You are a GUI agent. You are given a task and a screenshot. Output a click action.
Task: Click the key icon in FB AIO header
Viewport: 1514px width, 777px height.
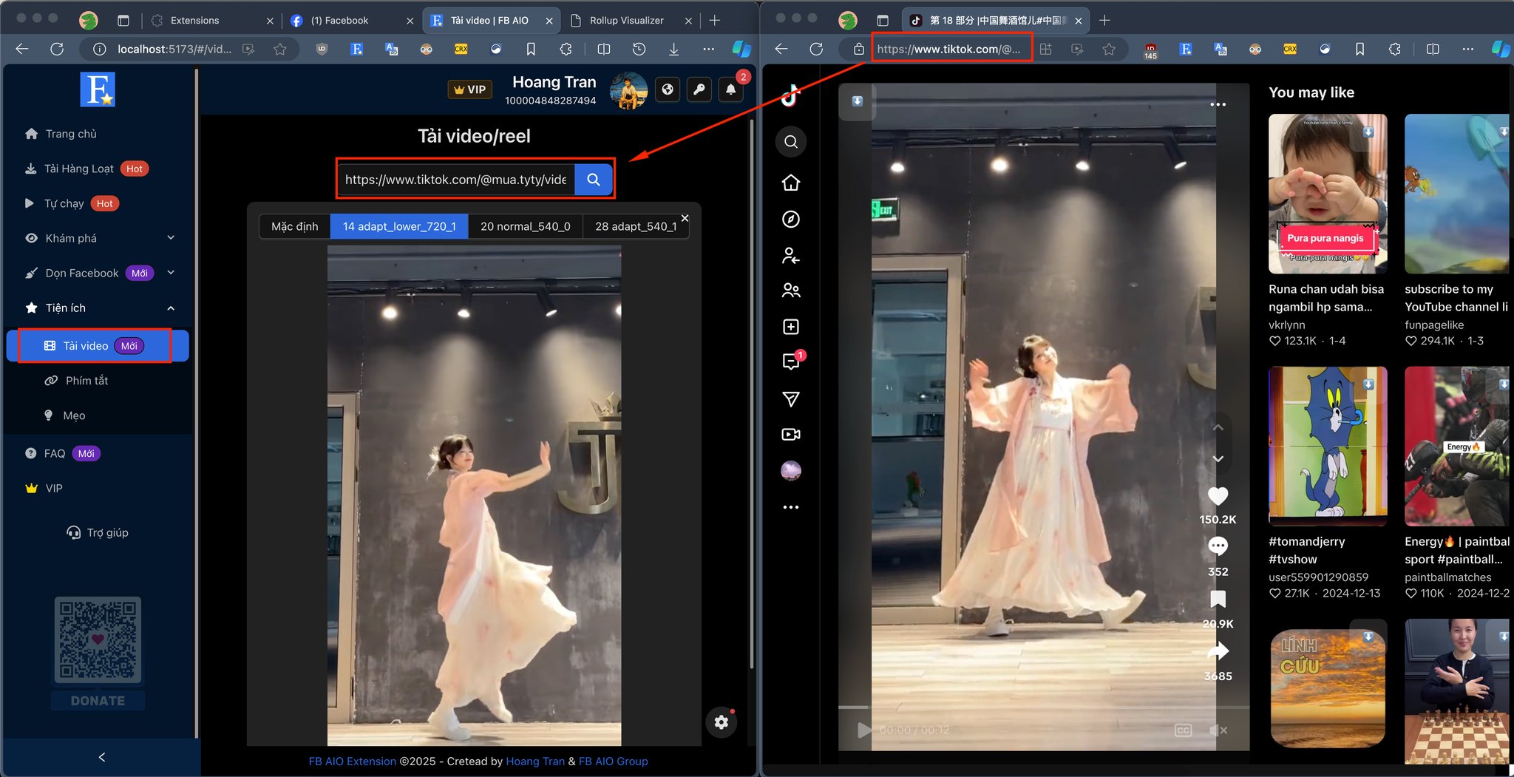click(x=699, y=89)
